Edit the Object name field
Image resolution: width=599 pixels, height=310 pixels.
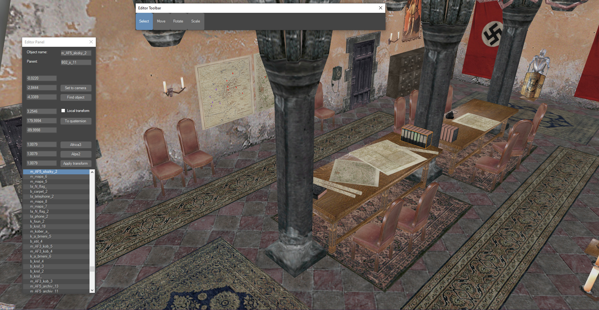76,53
